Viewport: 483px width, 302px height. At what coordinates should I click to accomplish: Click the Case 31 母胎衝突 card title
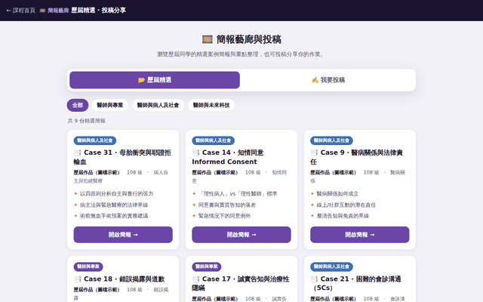(x=122, y=157)
